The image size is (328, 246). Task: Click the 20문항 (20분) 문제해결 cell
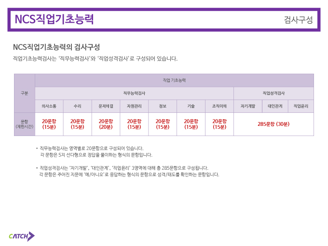tap(106, 124)
